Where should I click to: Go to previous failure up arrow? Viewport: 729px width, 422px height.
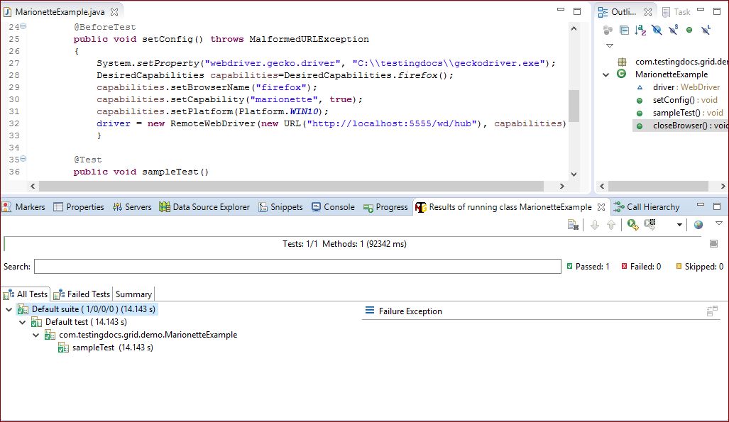[x=611, y=225]
